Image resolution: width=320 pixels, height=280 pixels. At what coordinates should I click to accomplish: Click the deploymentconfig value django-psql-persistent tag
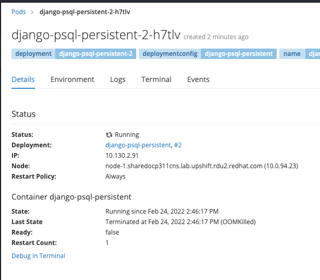[x=238, y=53]
